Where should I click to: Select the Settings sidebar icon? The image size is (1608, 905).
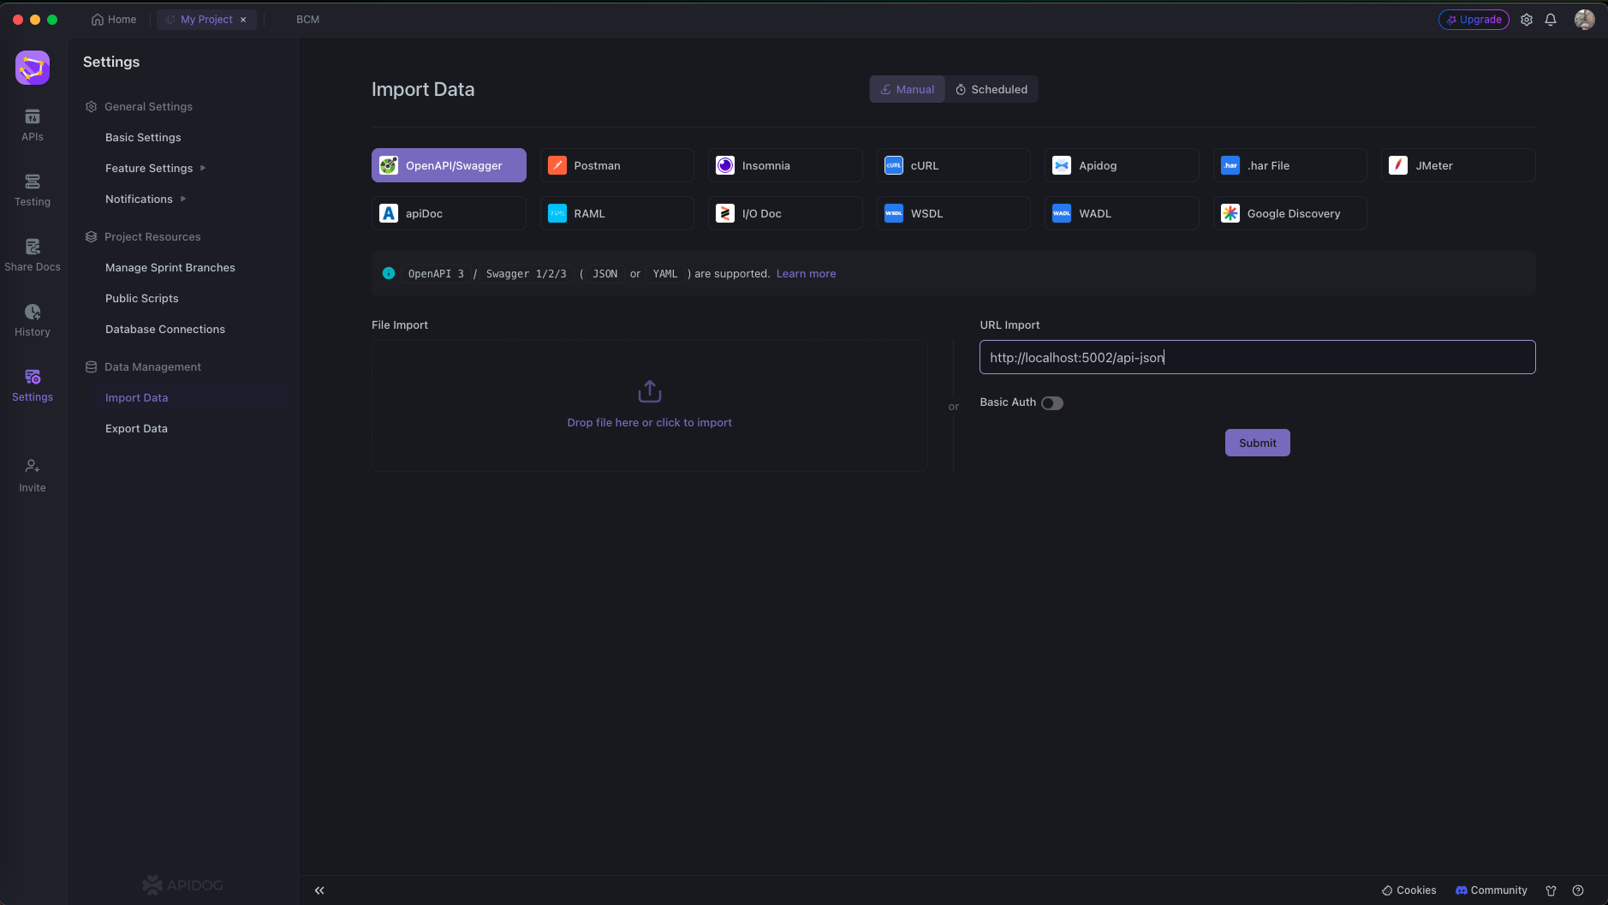33,385
